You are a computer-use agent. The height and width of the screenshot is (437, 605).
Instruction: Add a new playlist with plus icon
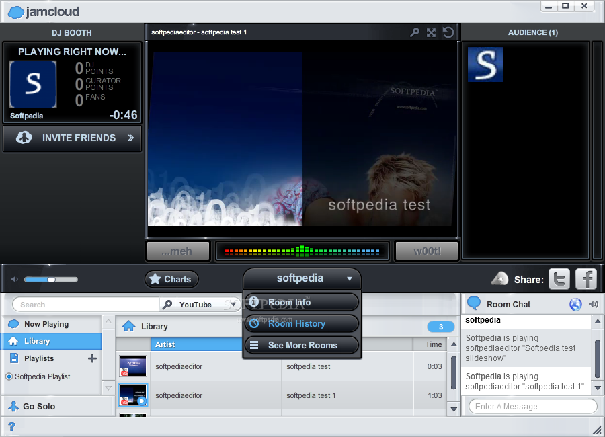point(92,358)
